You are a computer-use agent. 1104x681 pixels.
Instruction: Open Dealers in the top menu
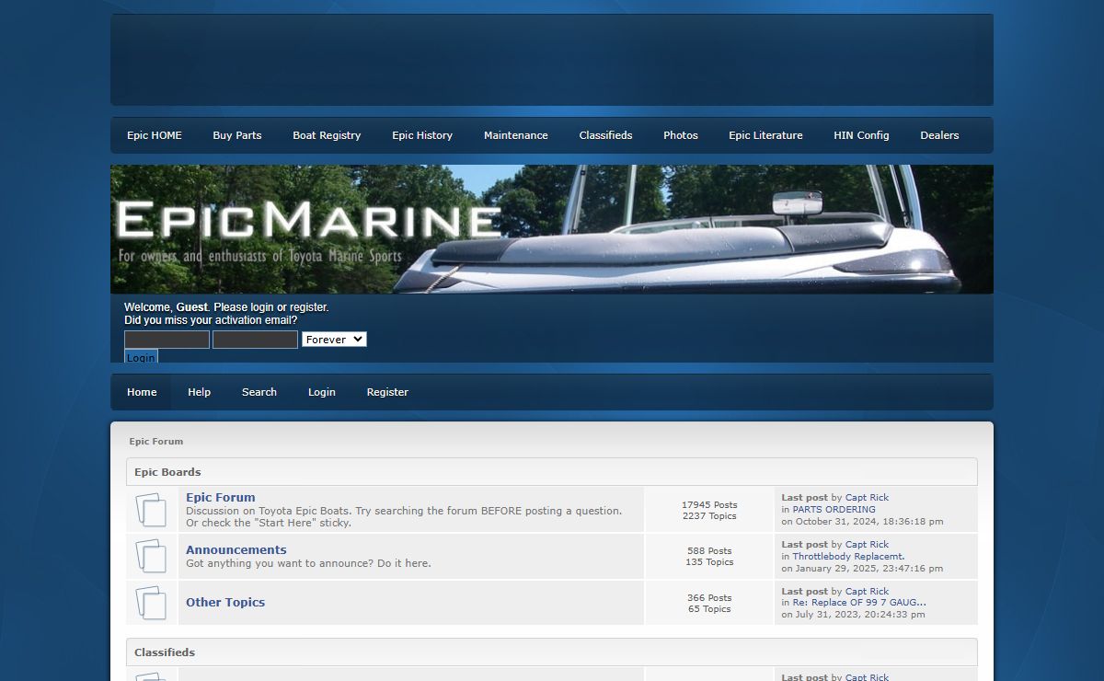[x=939, y=135]
